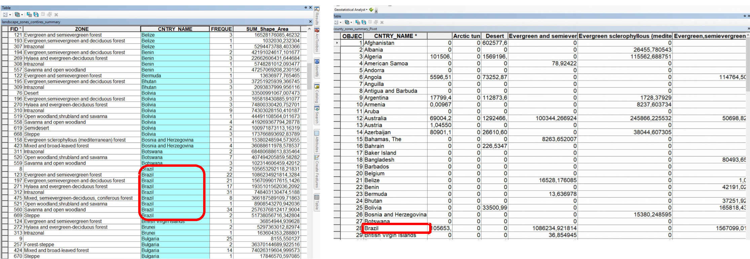Click Select By Attributes icon in left table toolbar
The width and height of the screenshot is (750, 259).
tap(29, 15)
